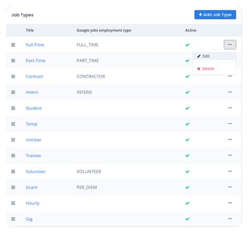Screen dimensions: 248x233
Task: Open the Temp job type link
Action: point(31,124)
